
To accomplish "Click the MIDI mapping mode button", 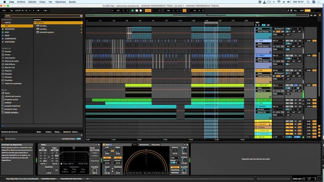I will click(302, 11).
